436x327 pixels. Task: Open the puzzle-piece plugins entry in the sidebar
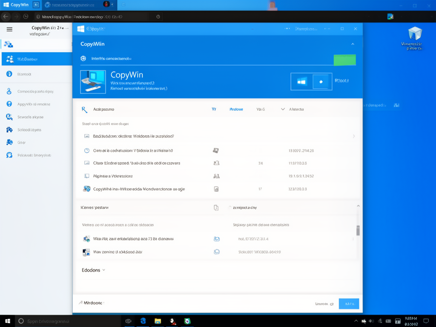tap(9, 129)
